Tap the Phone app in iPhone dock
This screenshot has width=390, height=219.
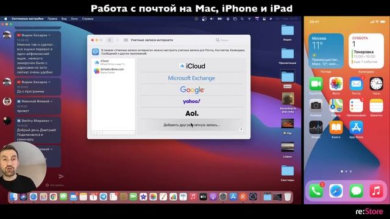[x=316, y=191]
